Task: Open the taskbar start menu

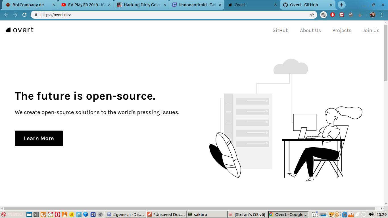Action: [x=12, y=215]
